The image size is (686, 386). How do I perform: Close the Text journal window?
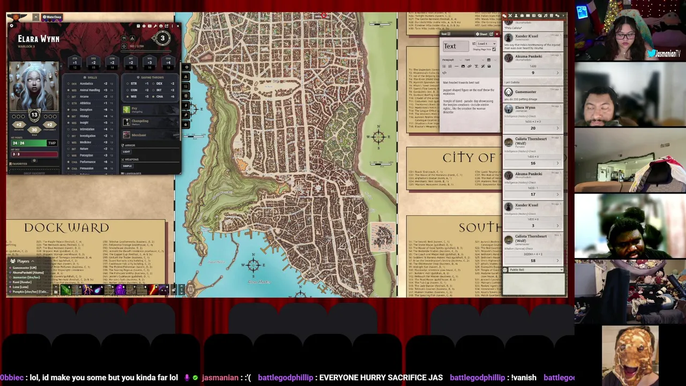click(497, 34)
